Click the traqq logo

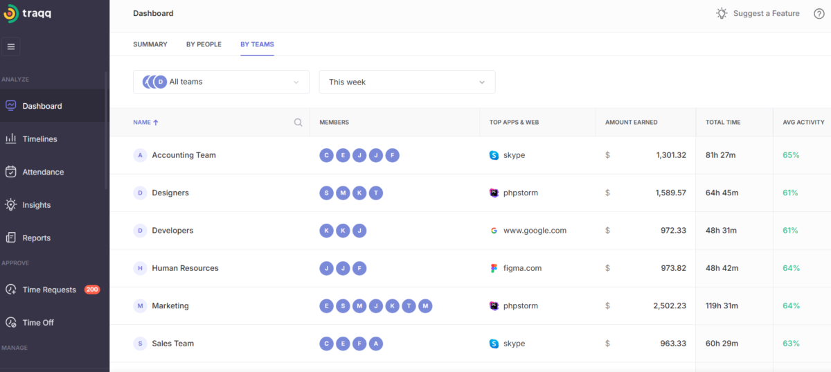click(x=29, y=14)
